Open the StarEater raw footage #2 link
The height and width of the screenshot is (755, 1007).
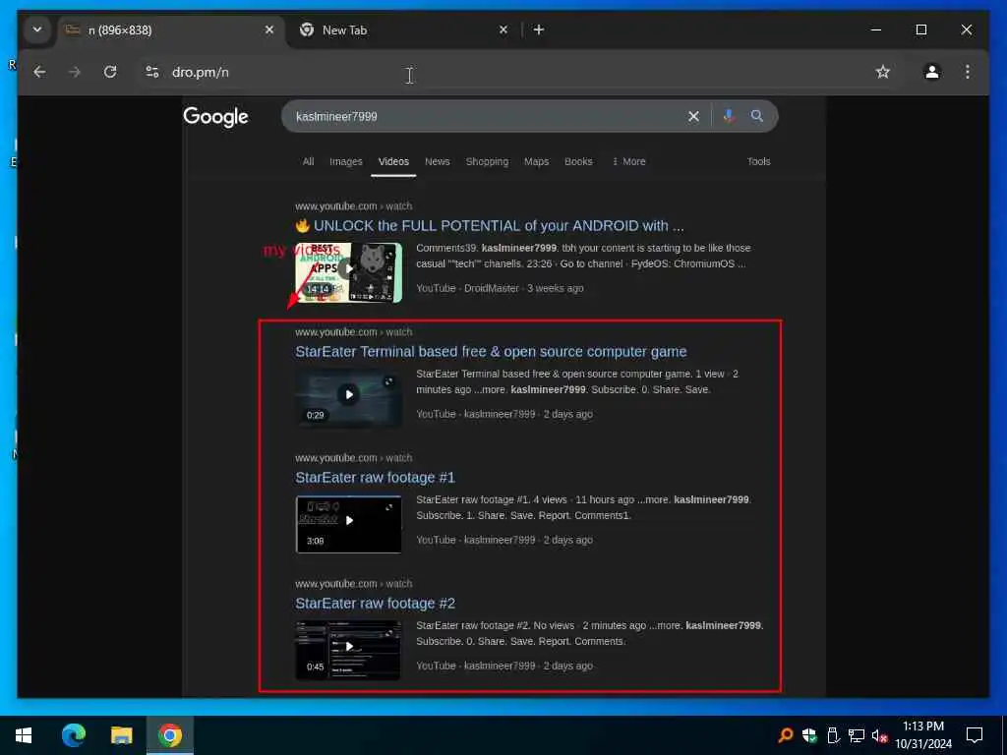click(375, 604)
